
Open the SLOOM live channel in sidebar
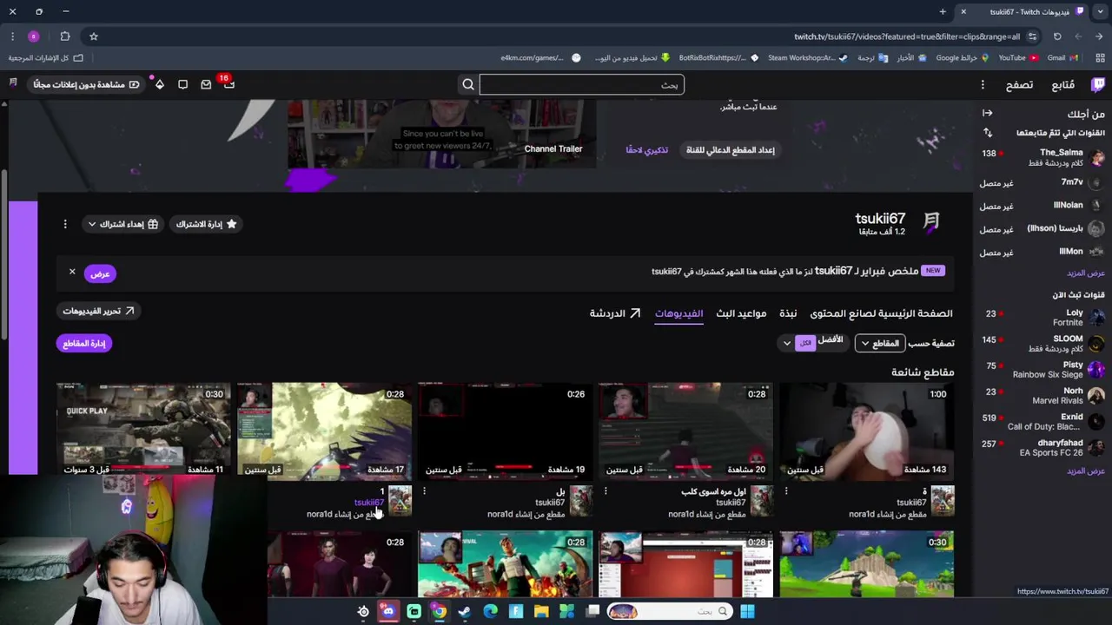[x=1041, y=344]
